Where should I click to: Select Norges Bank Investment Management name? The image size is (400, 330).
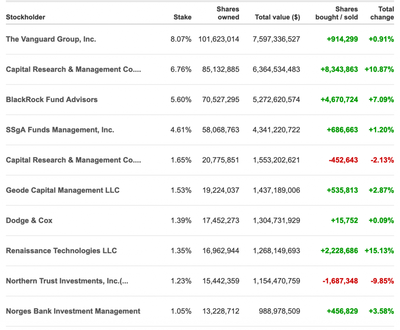[73, 311]
